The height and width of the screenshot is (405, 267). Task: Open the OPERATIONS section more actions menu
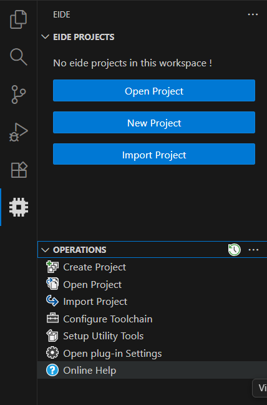coord(254,250)
